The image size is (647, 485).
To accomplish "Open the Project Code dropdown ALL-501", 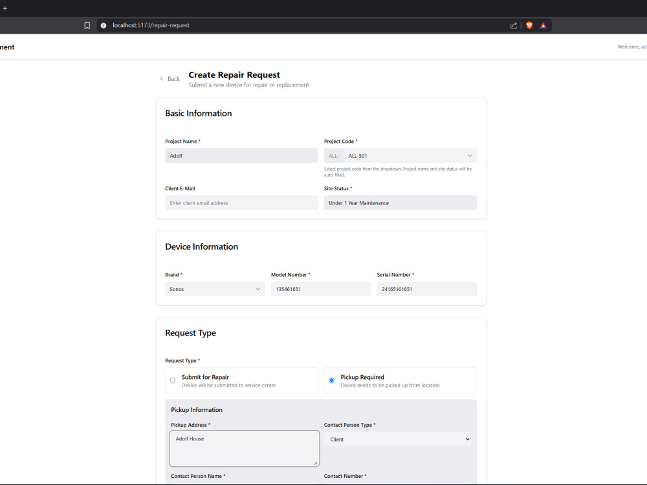I will pyautogui.click(x=410, y=155).
